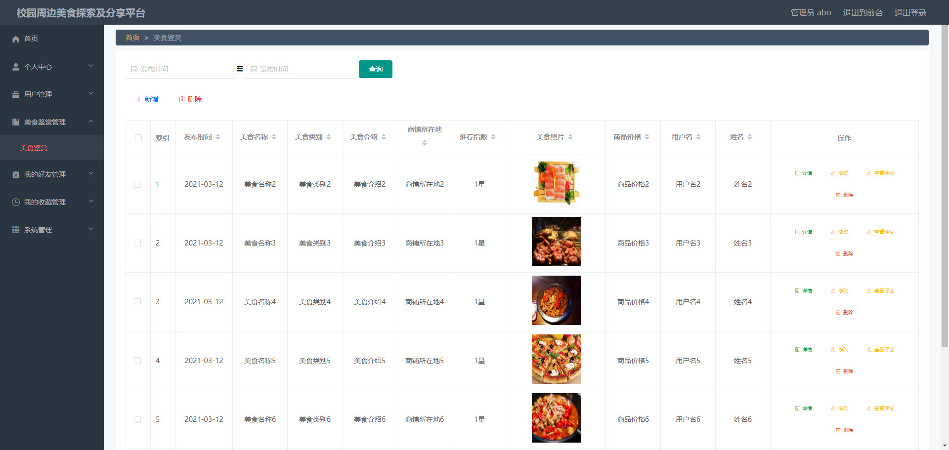Check the checkbox for row index 3

point(137,302)
